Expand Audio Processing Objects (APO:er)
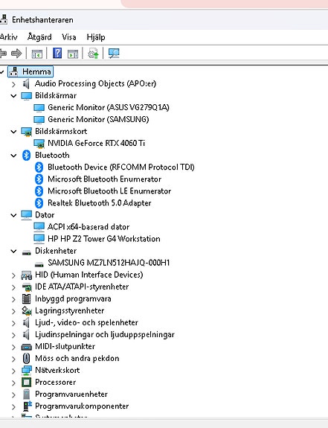The height and width of the screenshot is (428, 328). coord(13,84)
